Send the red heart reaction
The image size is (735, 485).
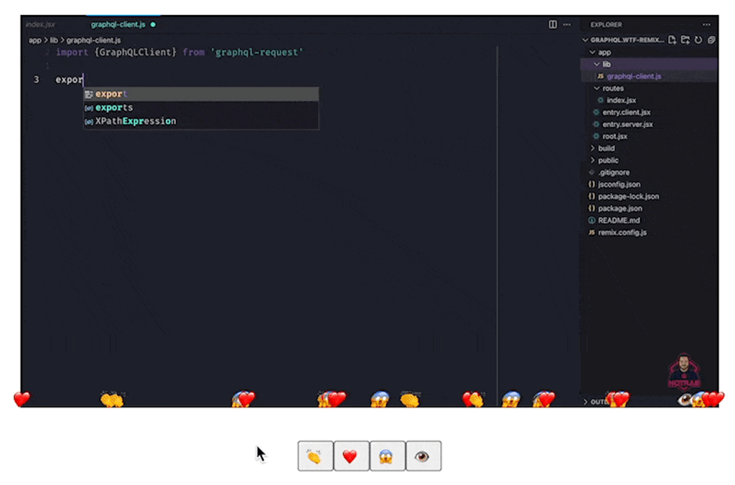pyautogui.click(x=352, y=456)
